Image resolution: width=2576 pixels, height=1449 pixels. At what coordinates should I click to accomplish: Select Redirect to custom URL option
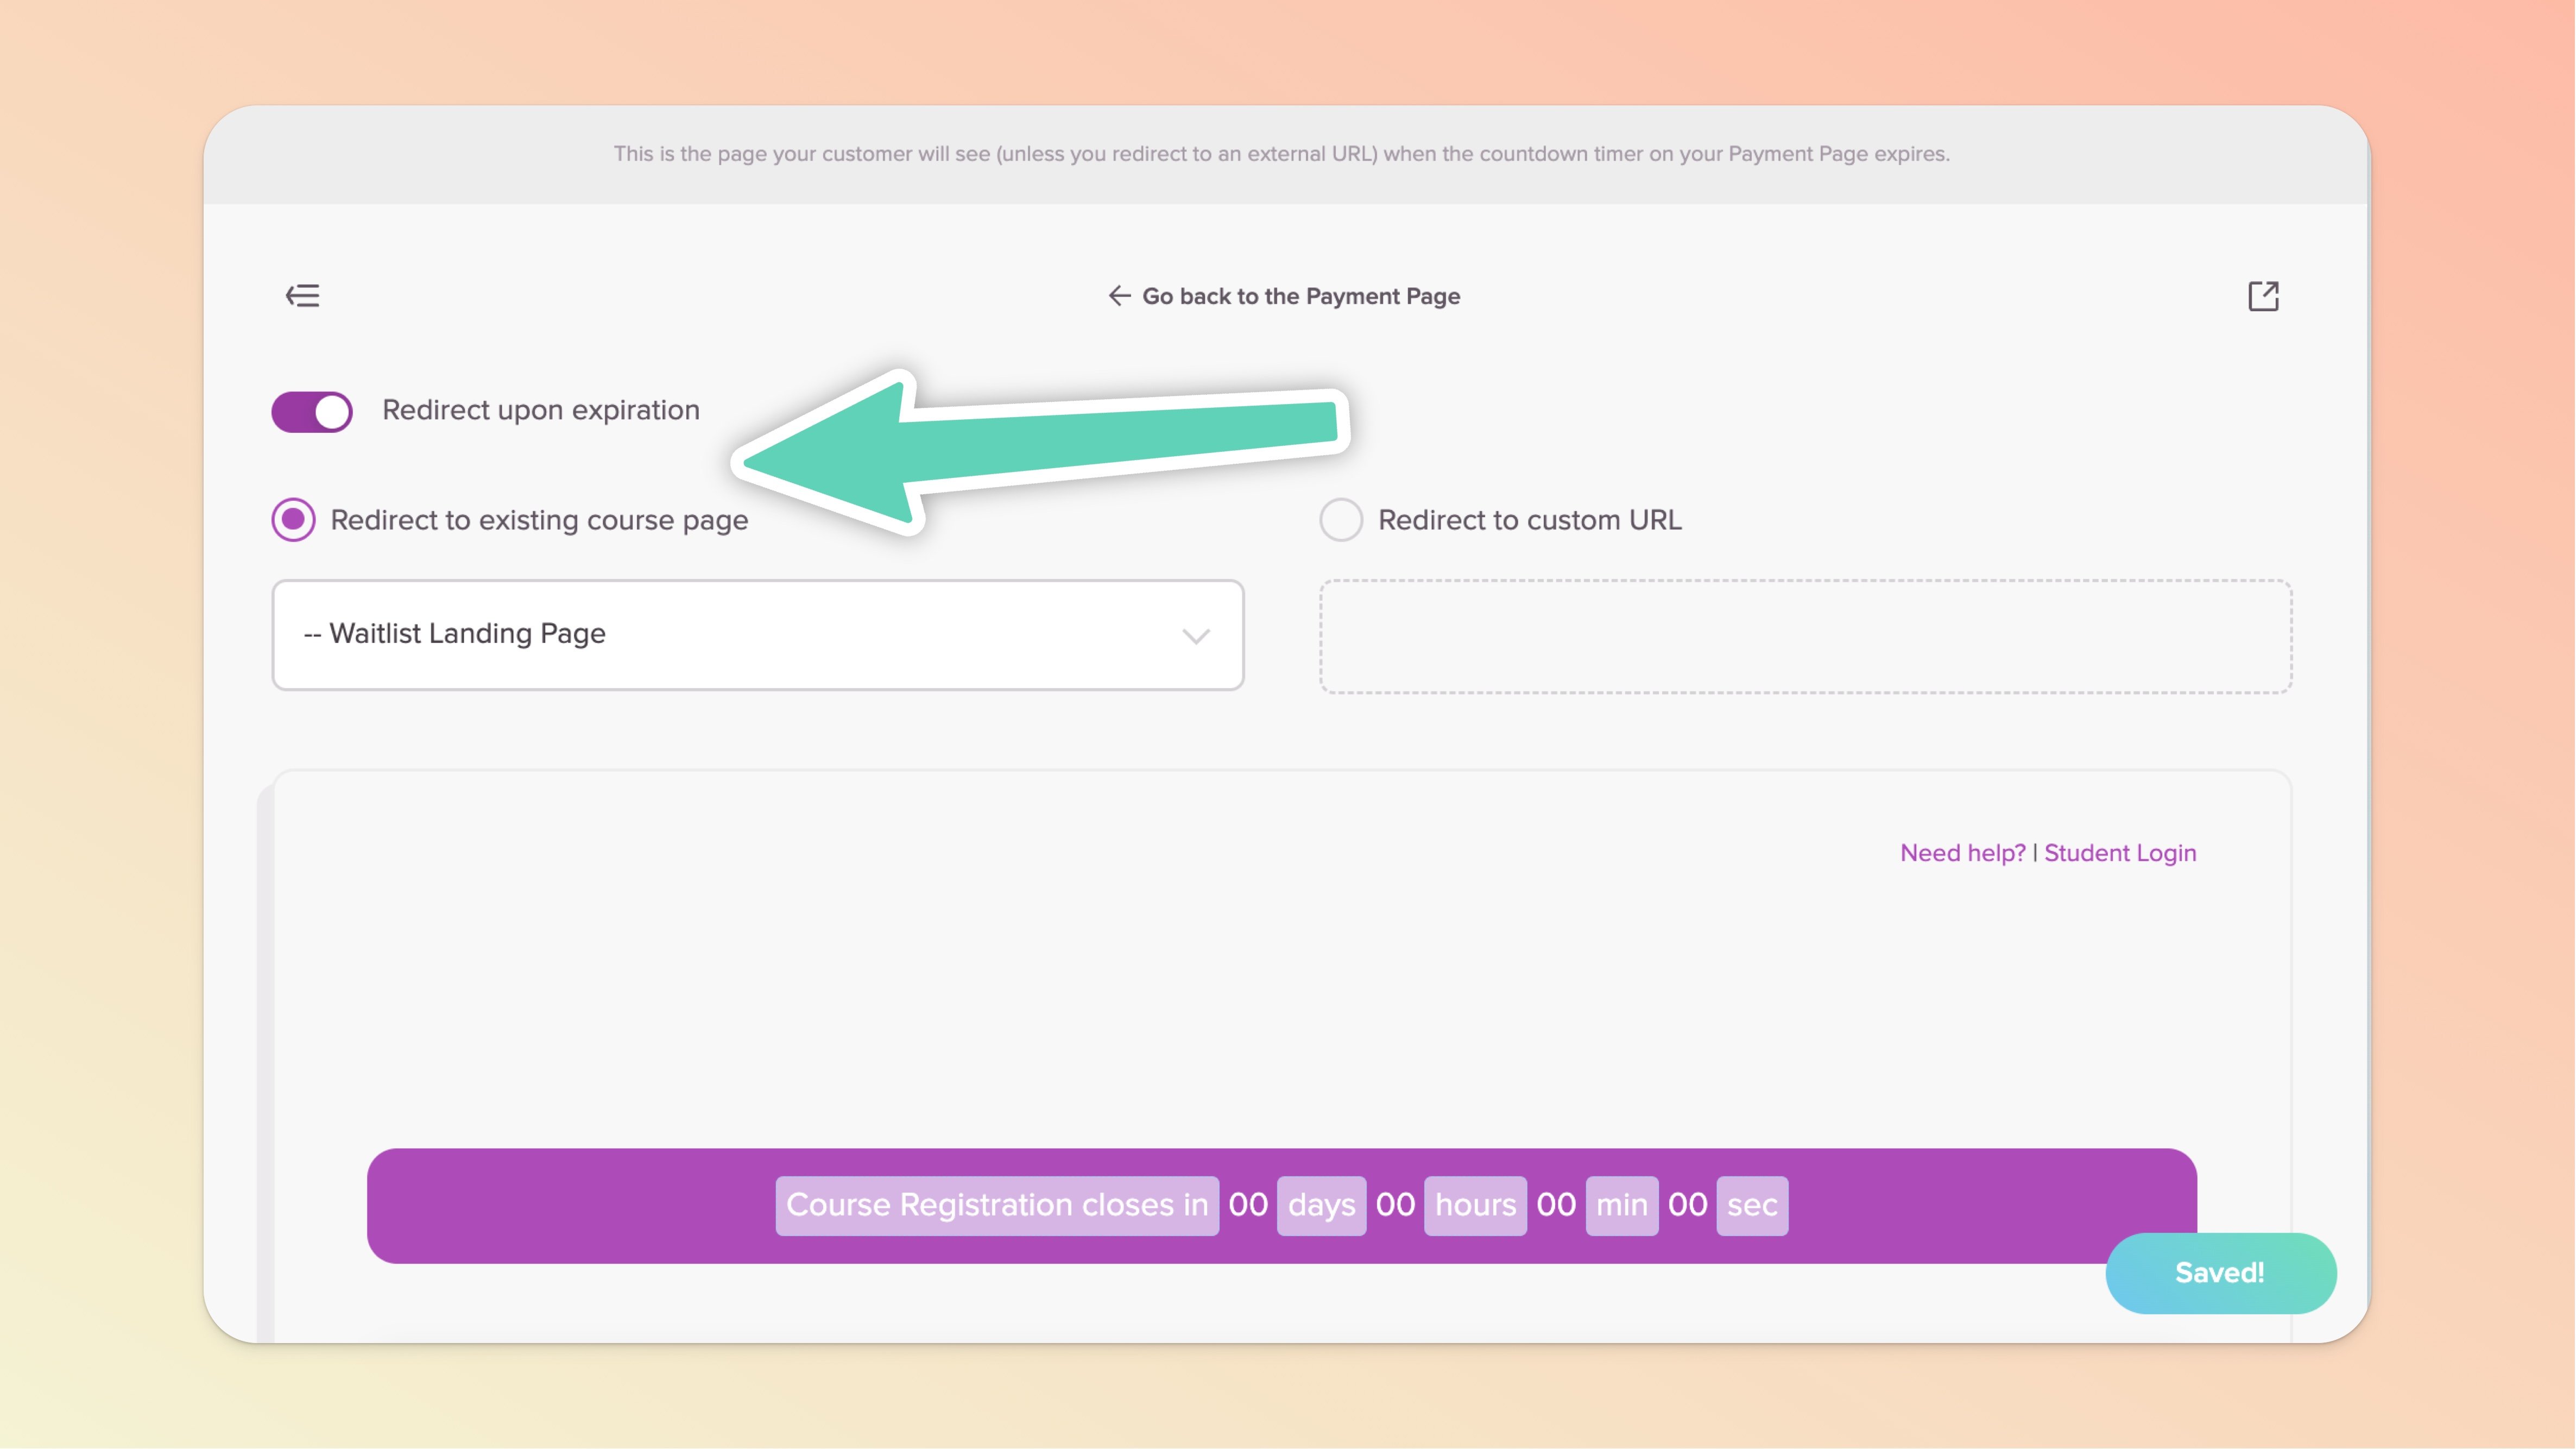coord(1341,520)
